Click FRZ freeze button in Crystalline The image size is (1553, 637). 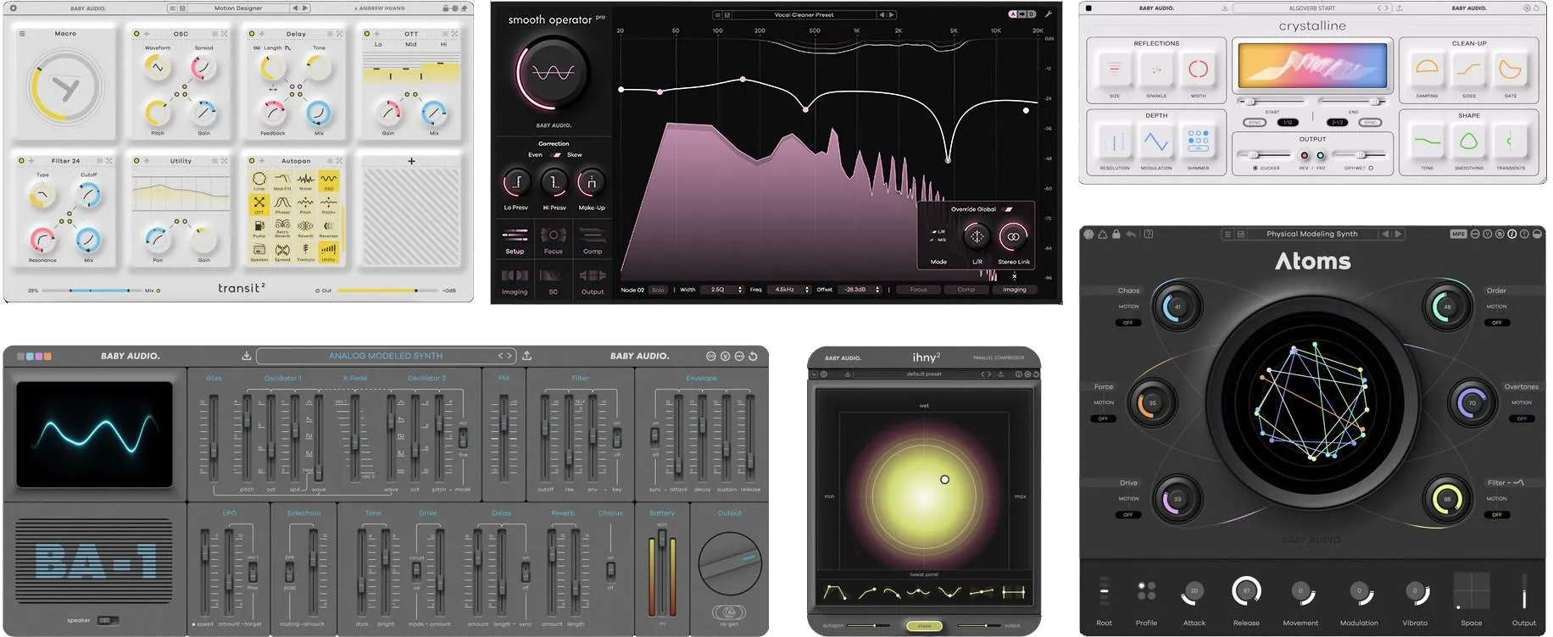pos(1320,156)
